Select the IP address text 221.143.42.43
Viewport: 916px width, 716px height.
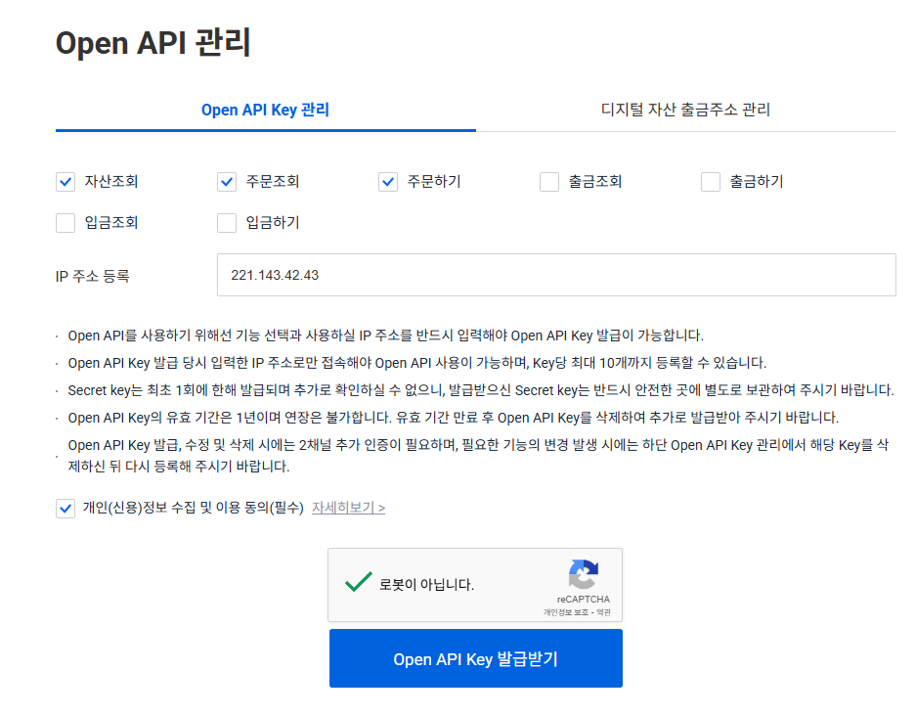pos(276,275)
